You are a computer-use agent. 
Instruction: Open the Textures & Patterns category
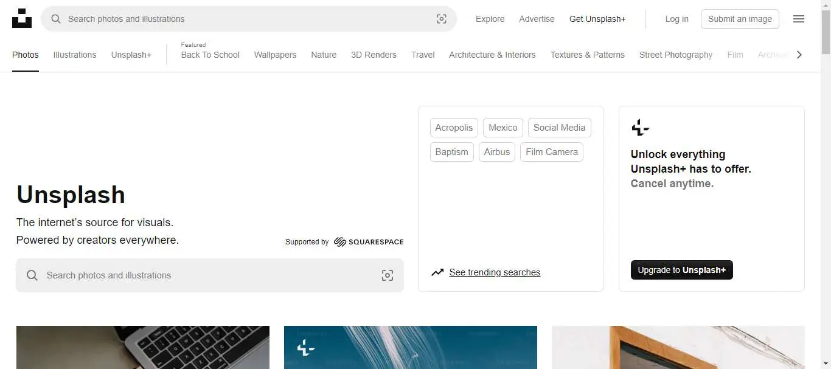point(588,55)
